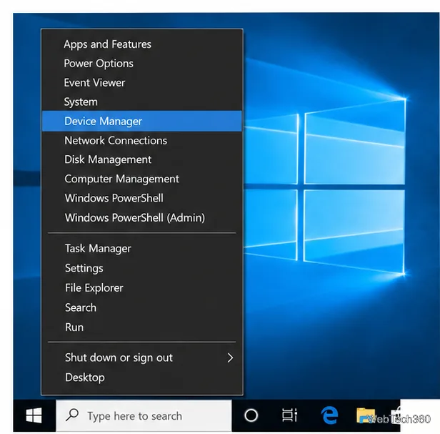Screen dimensions: 440x434
Task: Open Cortana circle icon on taskbar
Action: pyautogui.click(x=251, y=415)
